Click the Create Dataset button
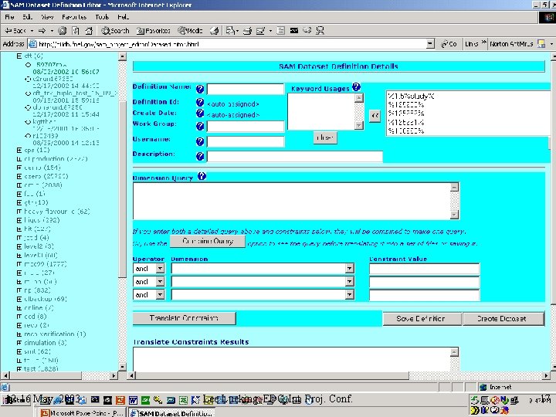Screen dimensions: 556x417 503,319
